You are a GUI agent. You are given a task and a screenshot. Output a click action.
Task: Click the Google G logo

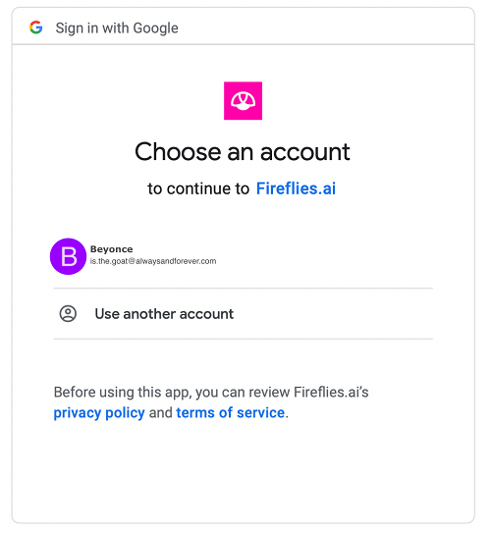coord(35,27)
